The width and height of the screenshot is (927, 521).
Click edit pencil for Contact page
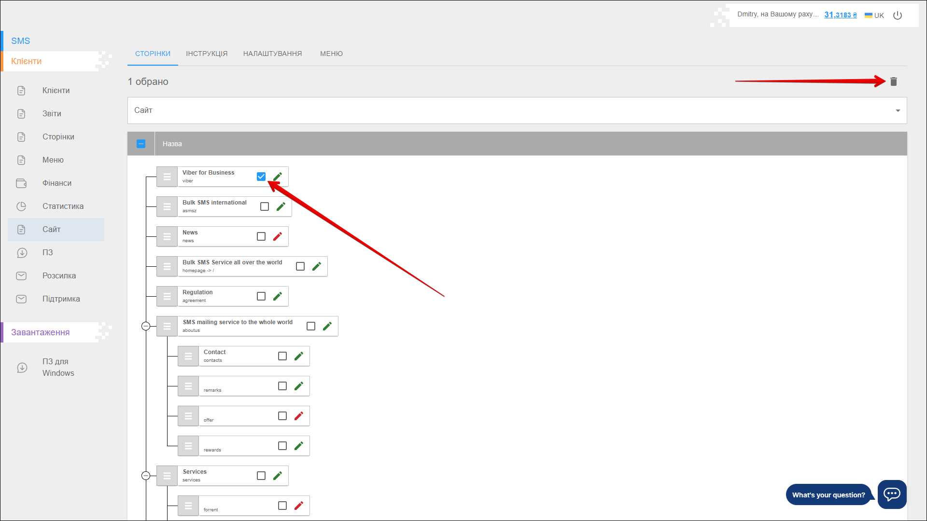tap(299, 356)
